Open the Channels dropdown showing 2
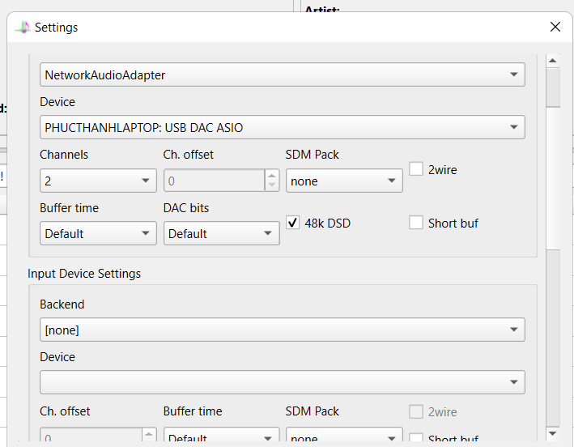This screenshot has width=574, height=447. point(98,181)
